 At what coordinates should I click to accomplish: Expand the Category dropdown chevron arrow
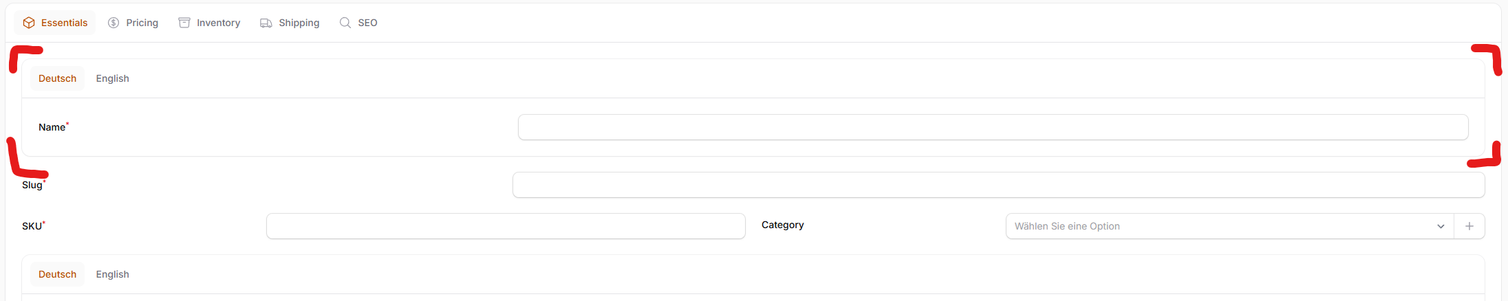click(x=1441, y=226)
